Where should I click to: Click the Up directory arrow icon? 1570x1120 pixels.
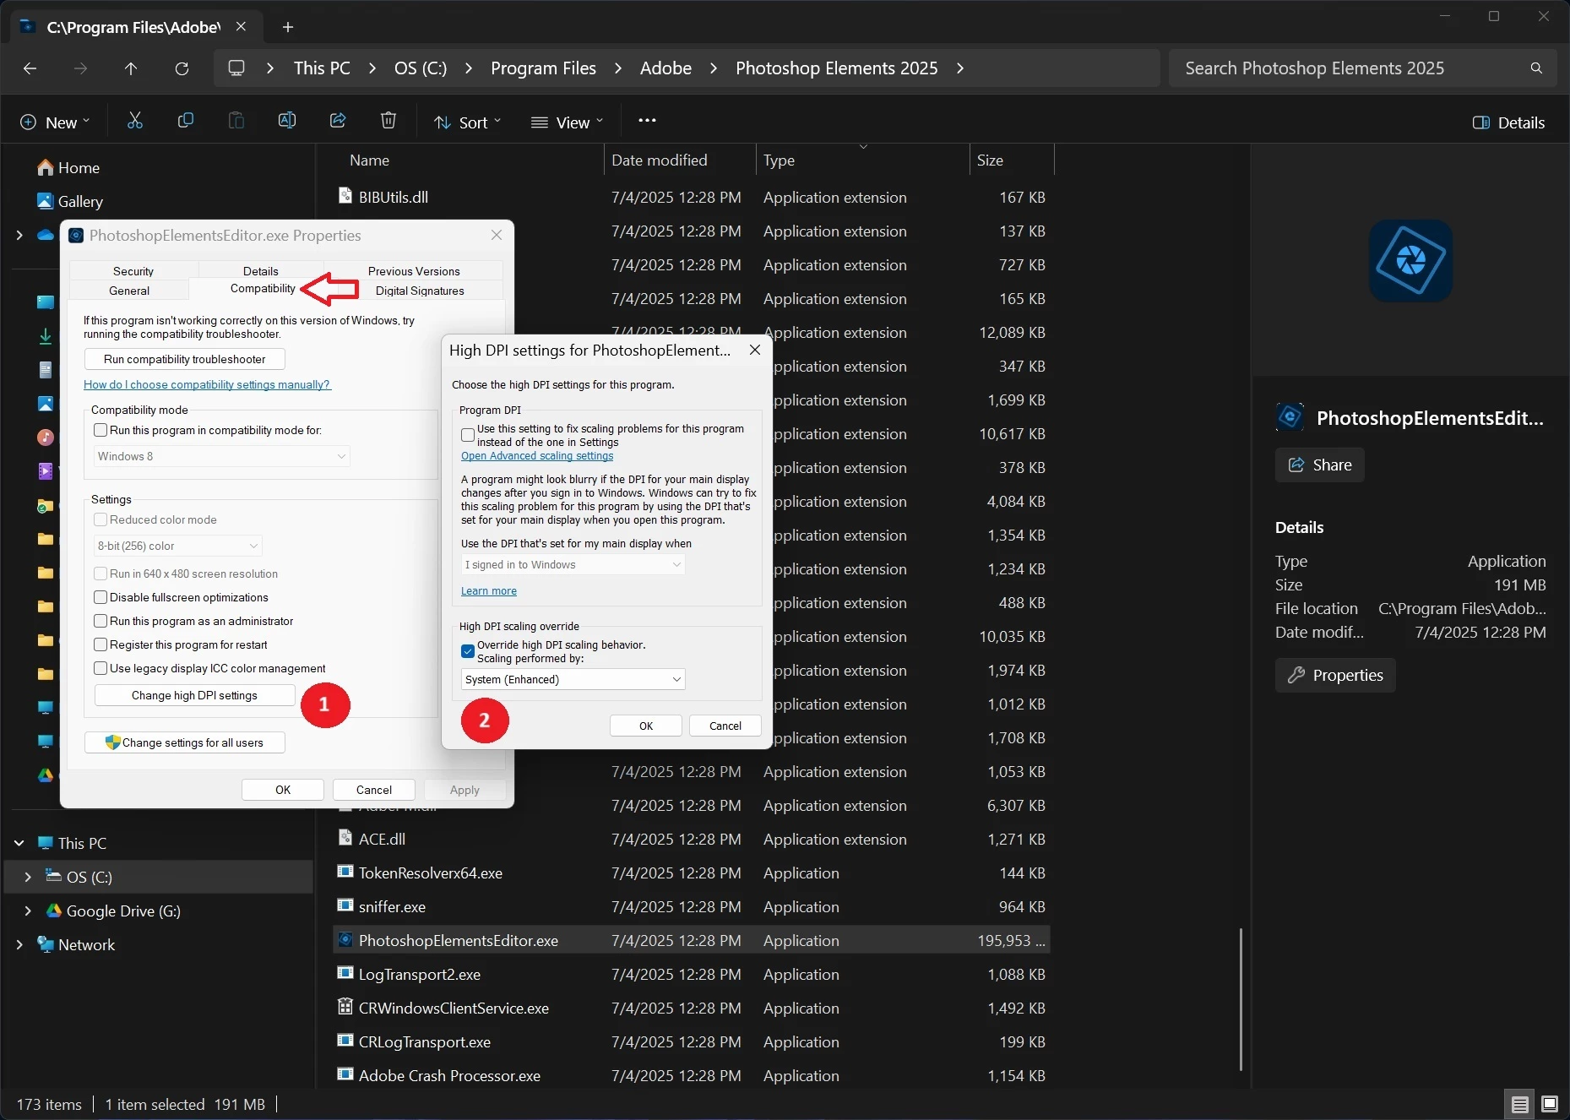pyautogui.click(x=131, y=68)
